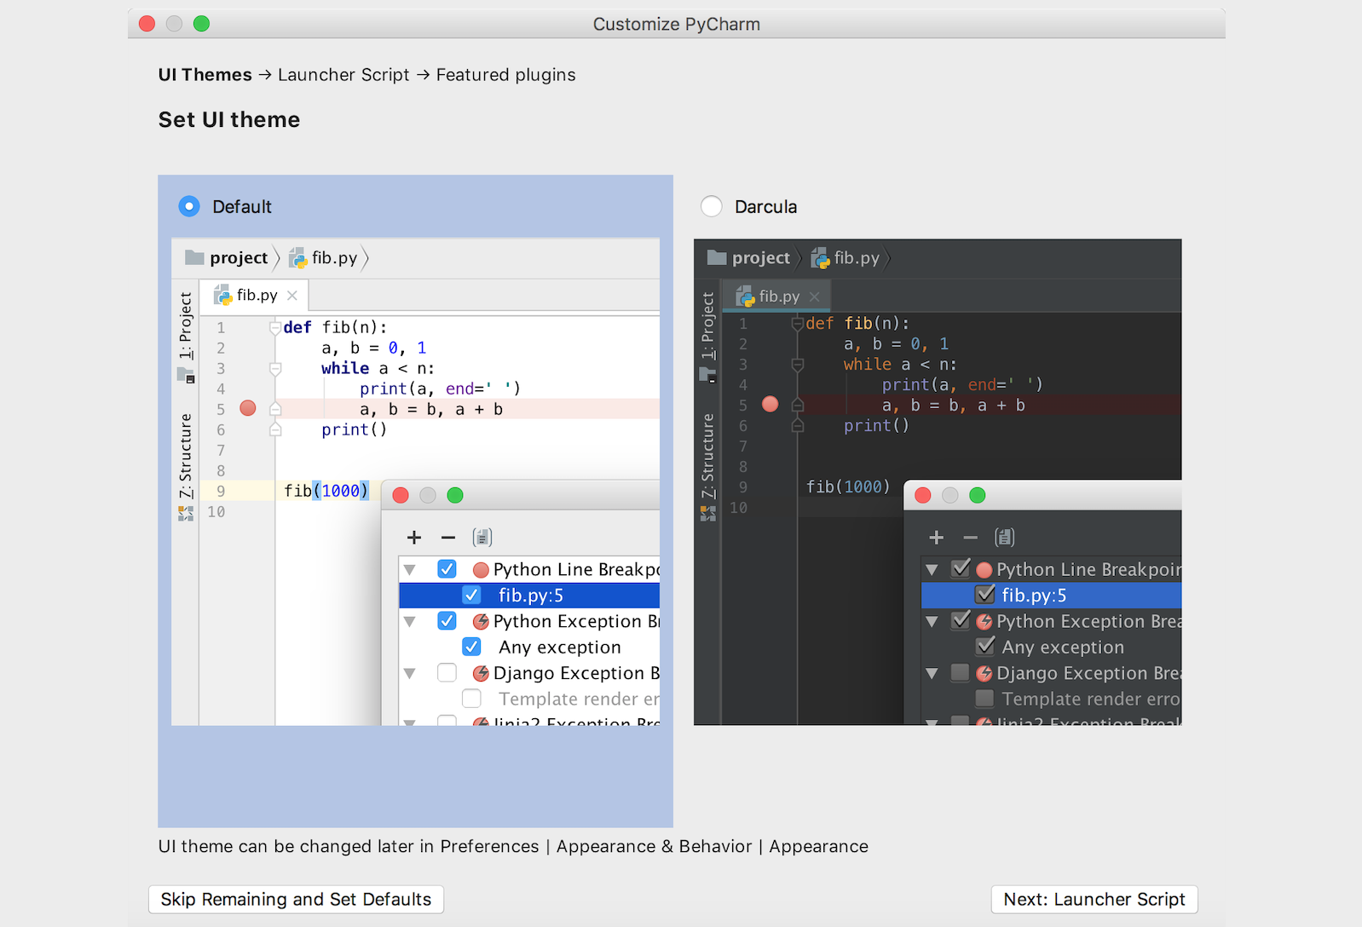The height and width of the screenshot is (927, 1362).
Task: Click the plus add icon in light preview
Action: pyautogui.click(x=414, y=537)
